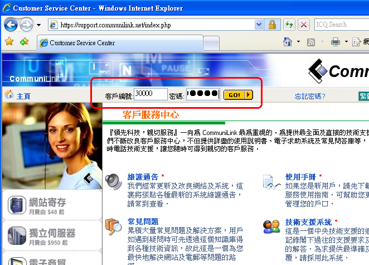Open the recent pages dropdown arrow
This screenshot has width=369, height=265.
[x=38, y=25]
